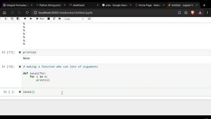
Task: Cut selected cells with scissors icon
Action: coord(6,19)
